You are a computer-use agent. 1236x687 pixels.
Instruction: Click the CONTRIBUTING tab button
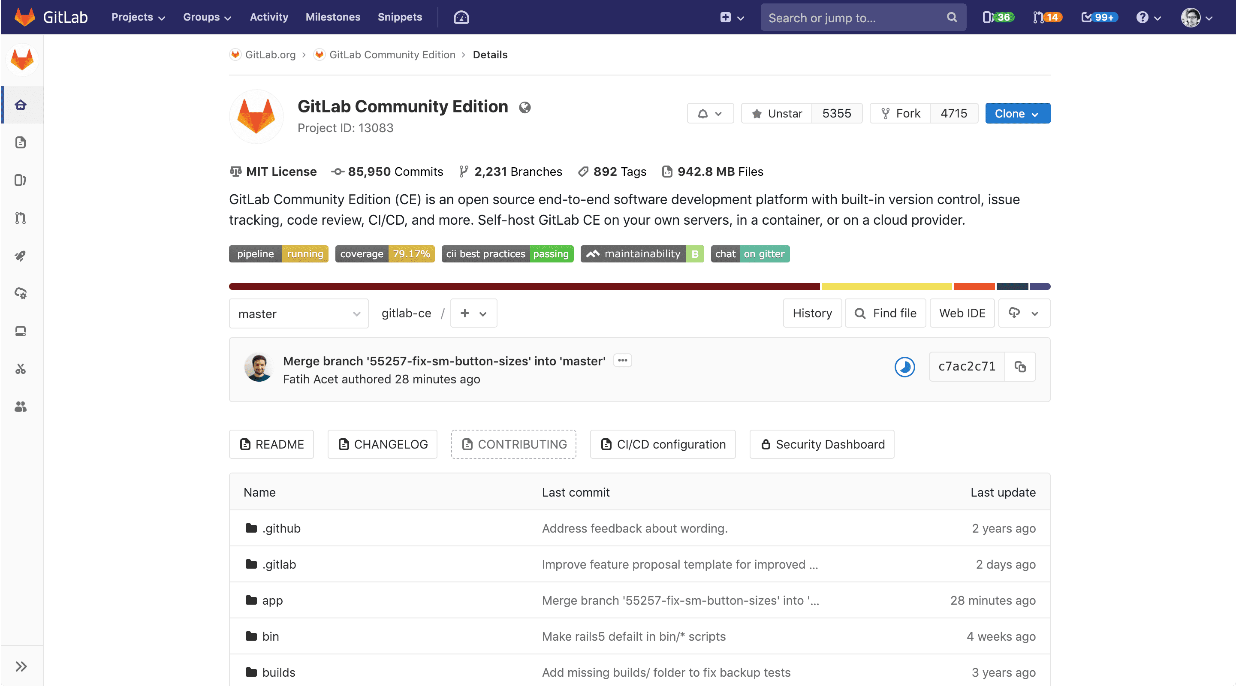coord(513,443)
